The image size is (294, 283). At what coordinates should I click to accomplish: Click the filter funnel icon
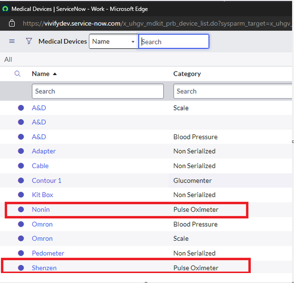(x=29, y=41)
